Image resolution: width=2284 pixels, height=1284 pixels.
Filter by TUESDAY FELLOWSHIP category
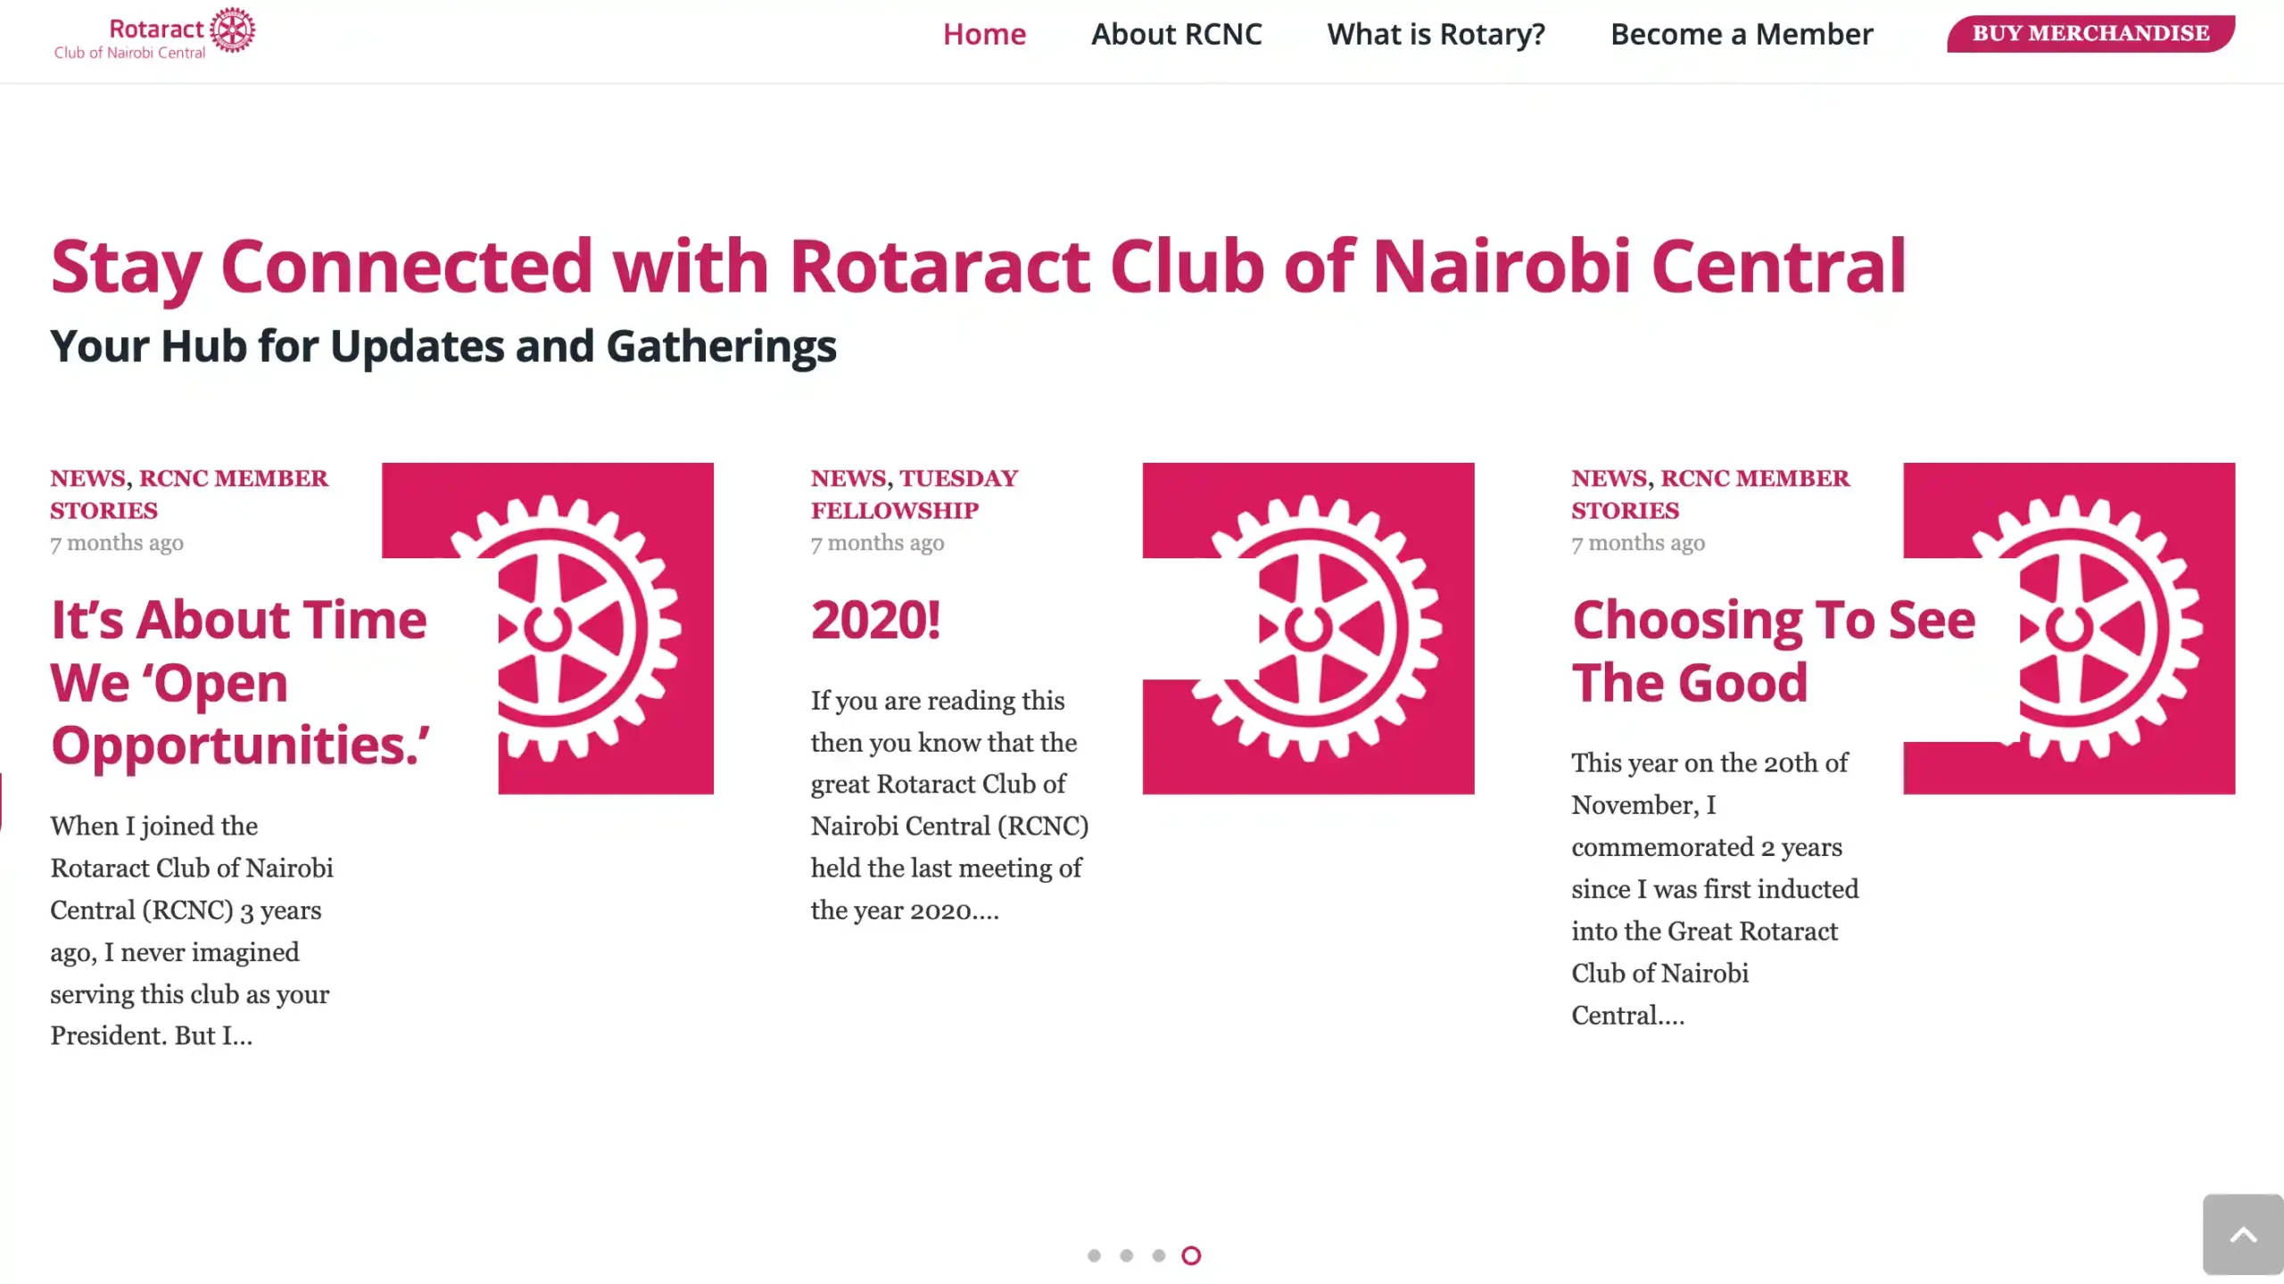(958, 479)
